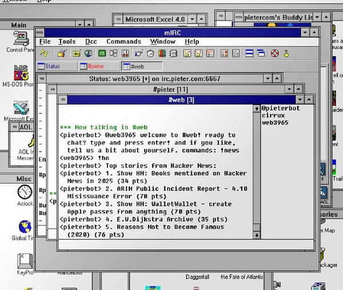Click the Popups editor icon beside Aliases
Viewport: 343px width, 290px height.
(114, 53)
